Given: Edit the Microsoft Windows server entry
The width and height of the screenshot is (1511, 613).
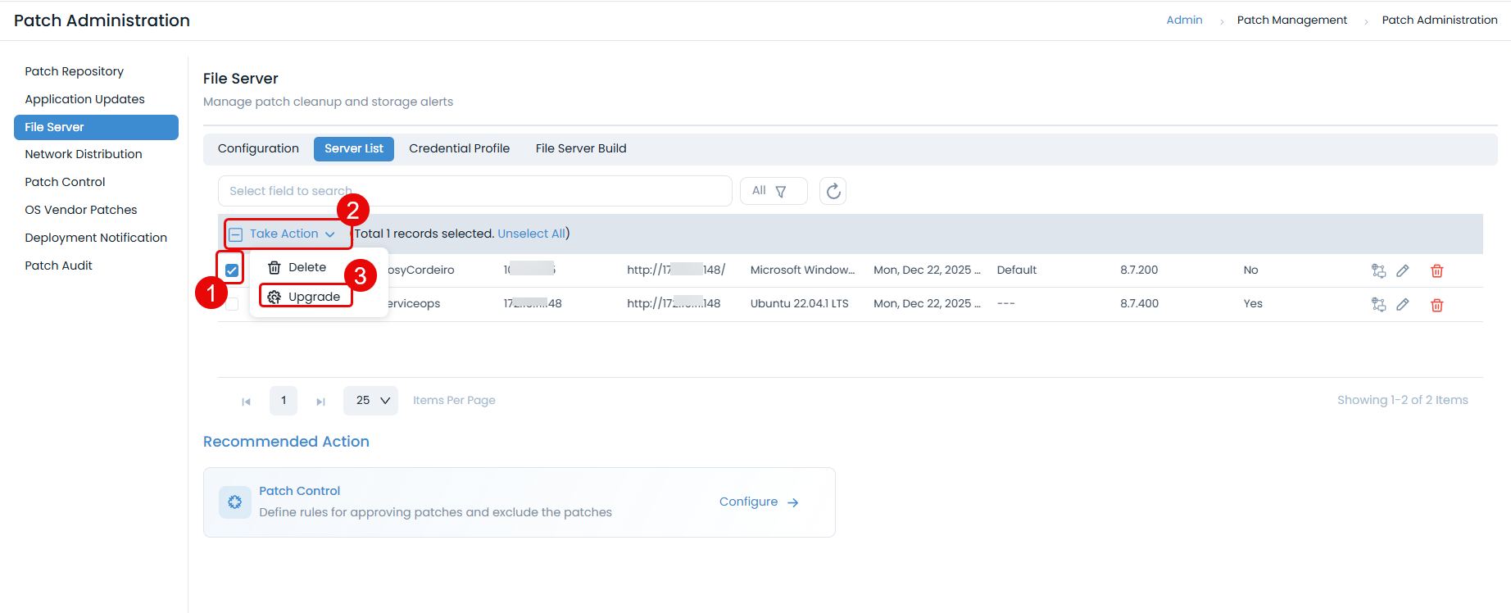Looking at the screenshot, I should (1403, 270).
